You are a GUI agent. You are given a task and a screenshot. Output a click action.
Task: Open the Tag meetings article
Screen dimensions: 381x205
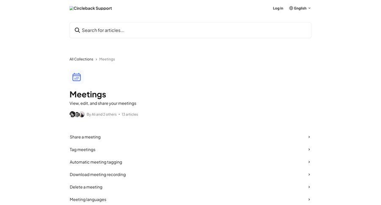[x=83, y=150]
